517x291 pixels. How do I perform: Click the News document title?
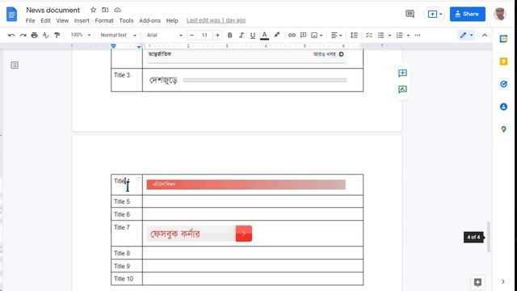[53, 10]
